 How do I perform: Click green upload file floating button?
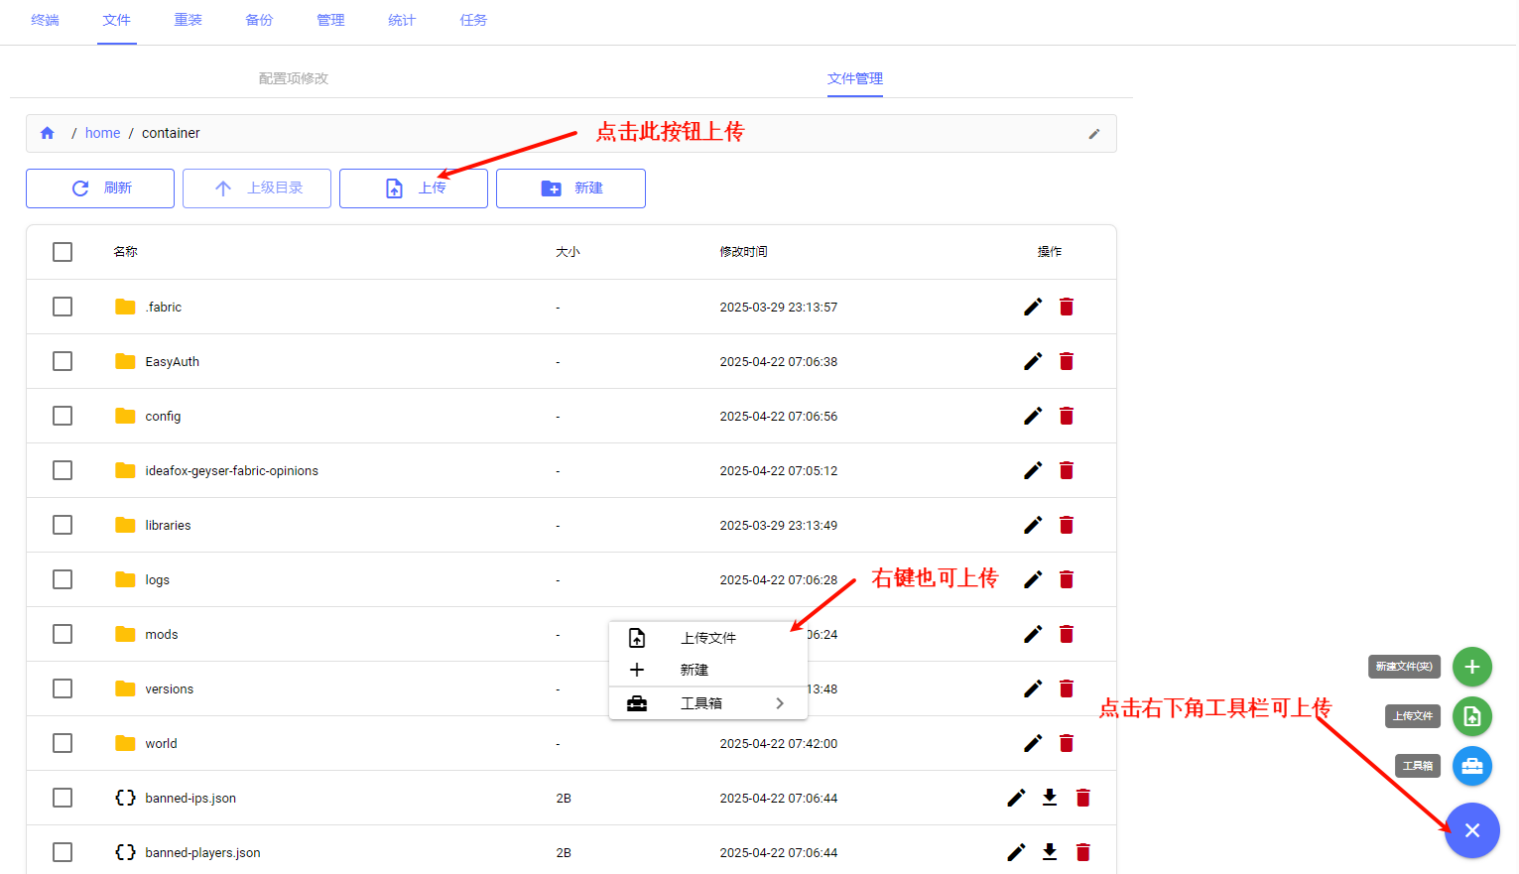(x=1472, y=716)
